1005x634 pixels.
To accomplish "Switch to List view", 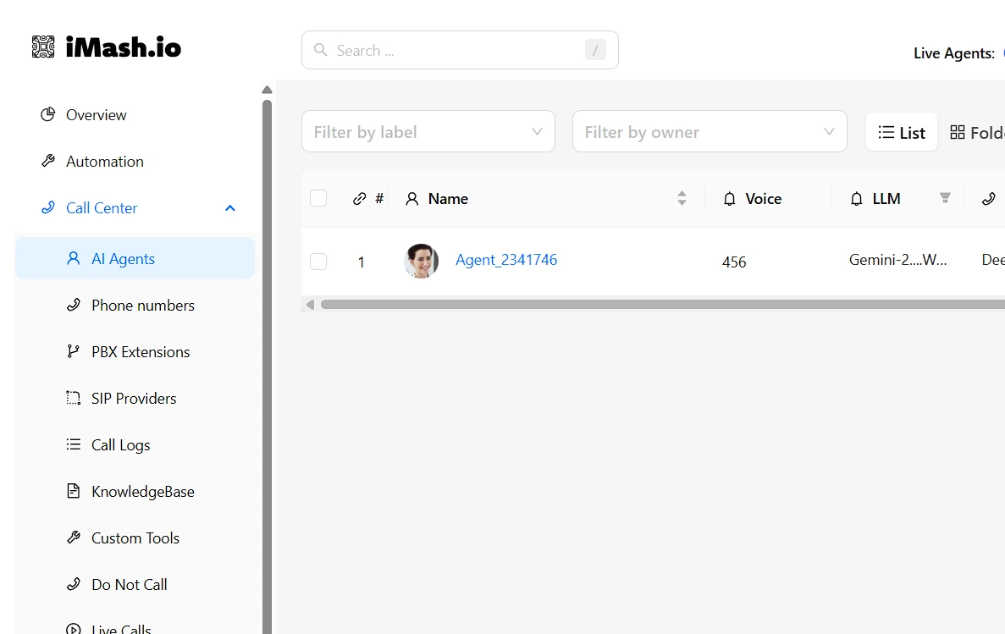I will 901,133.
